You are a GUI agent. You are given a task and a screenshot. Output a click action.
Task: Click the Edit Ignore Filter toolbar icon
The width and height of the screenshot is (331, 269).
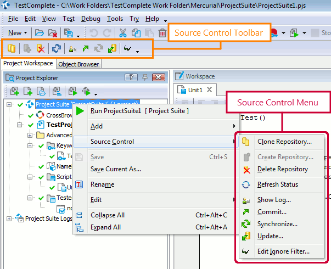(127, 49)
